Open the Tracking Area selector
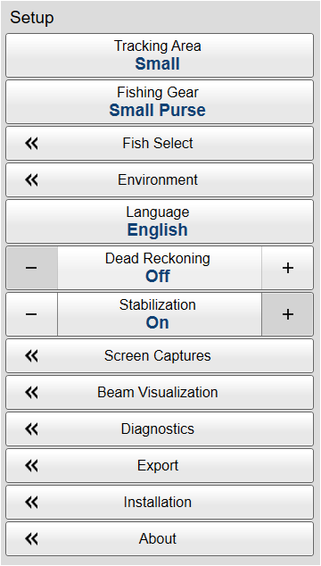This screenshot has height=566, width=321. (160, 55)
